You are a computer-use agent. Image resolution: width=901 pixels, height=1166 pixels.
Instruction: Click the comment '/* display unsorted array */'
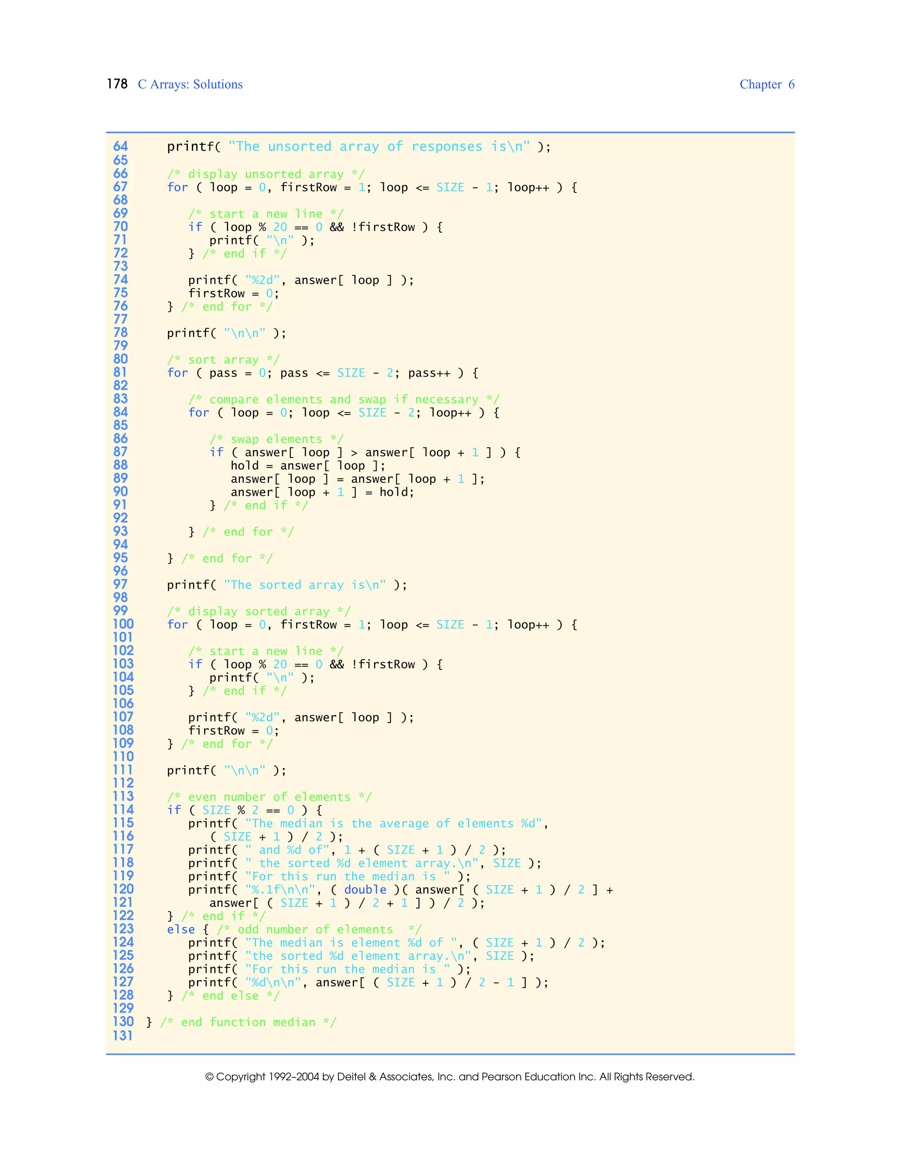pos(266,174)
